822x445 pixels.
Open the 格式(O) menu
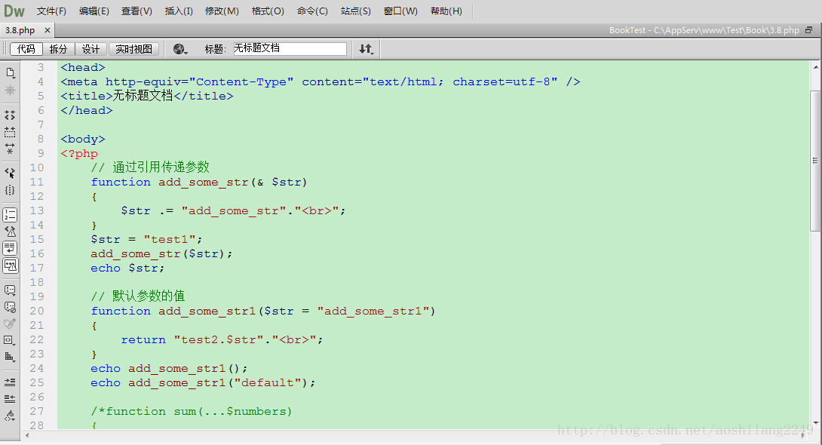[x=268, y=11]
